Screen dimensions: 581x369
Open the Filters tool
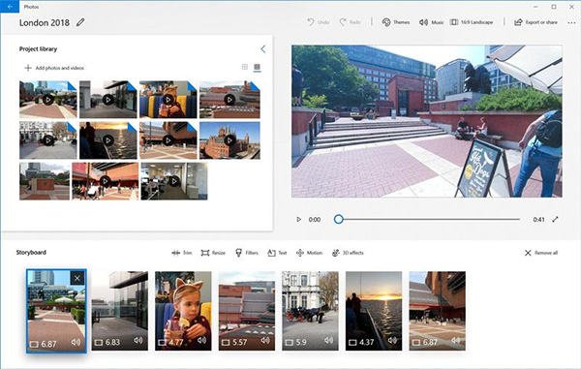[247, 253]
